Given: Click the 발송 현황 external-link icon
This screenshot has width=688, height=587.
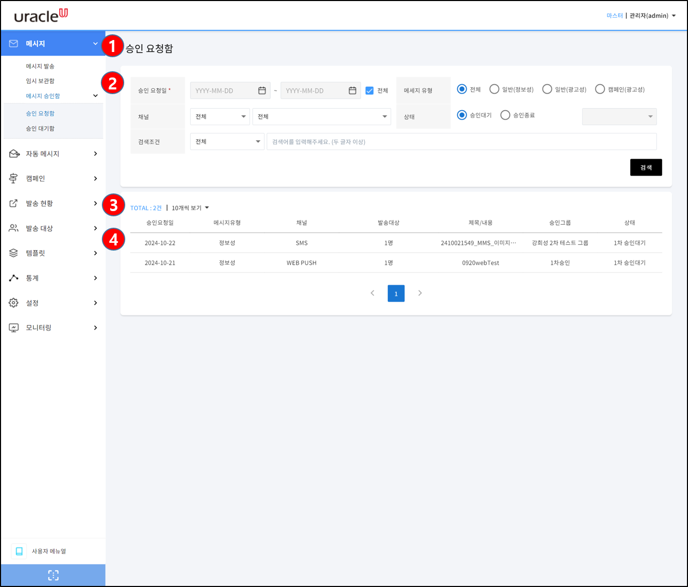Looking at the screenshot, I should pos(14,203).
